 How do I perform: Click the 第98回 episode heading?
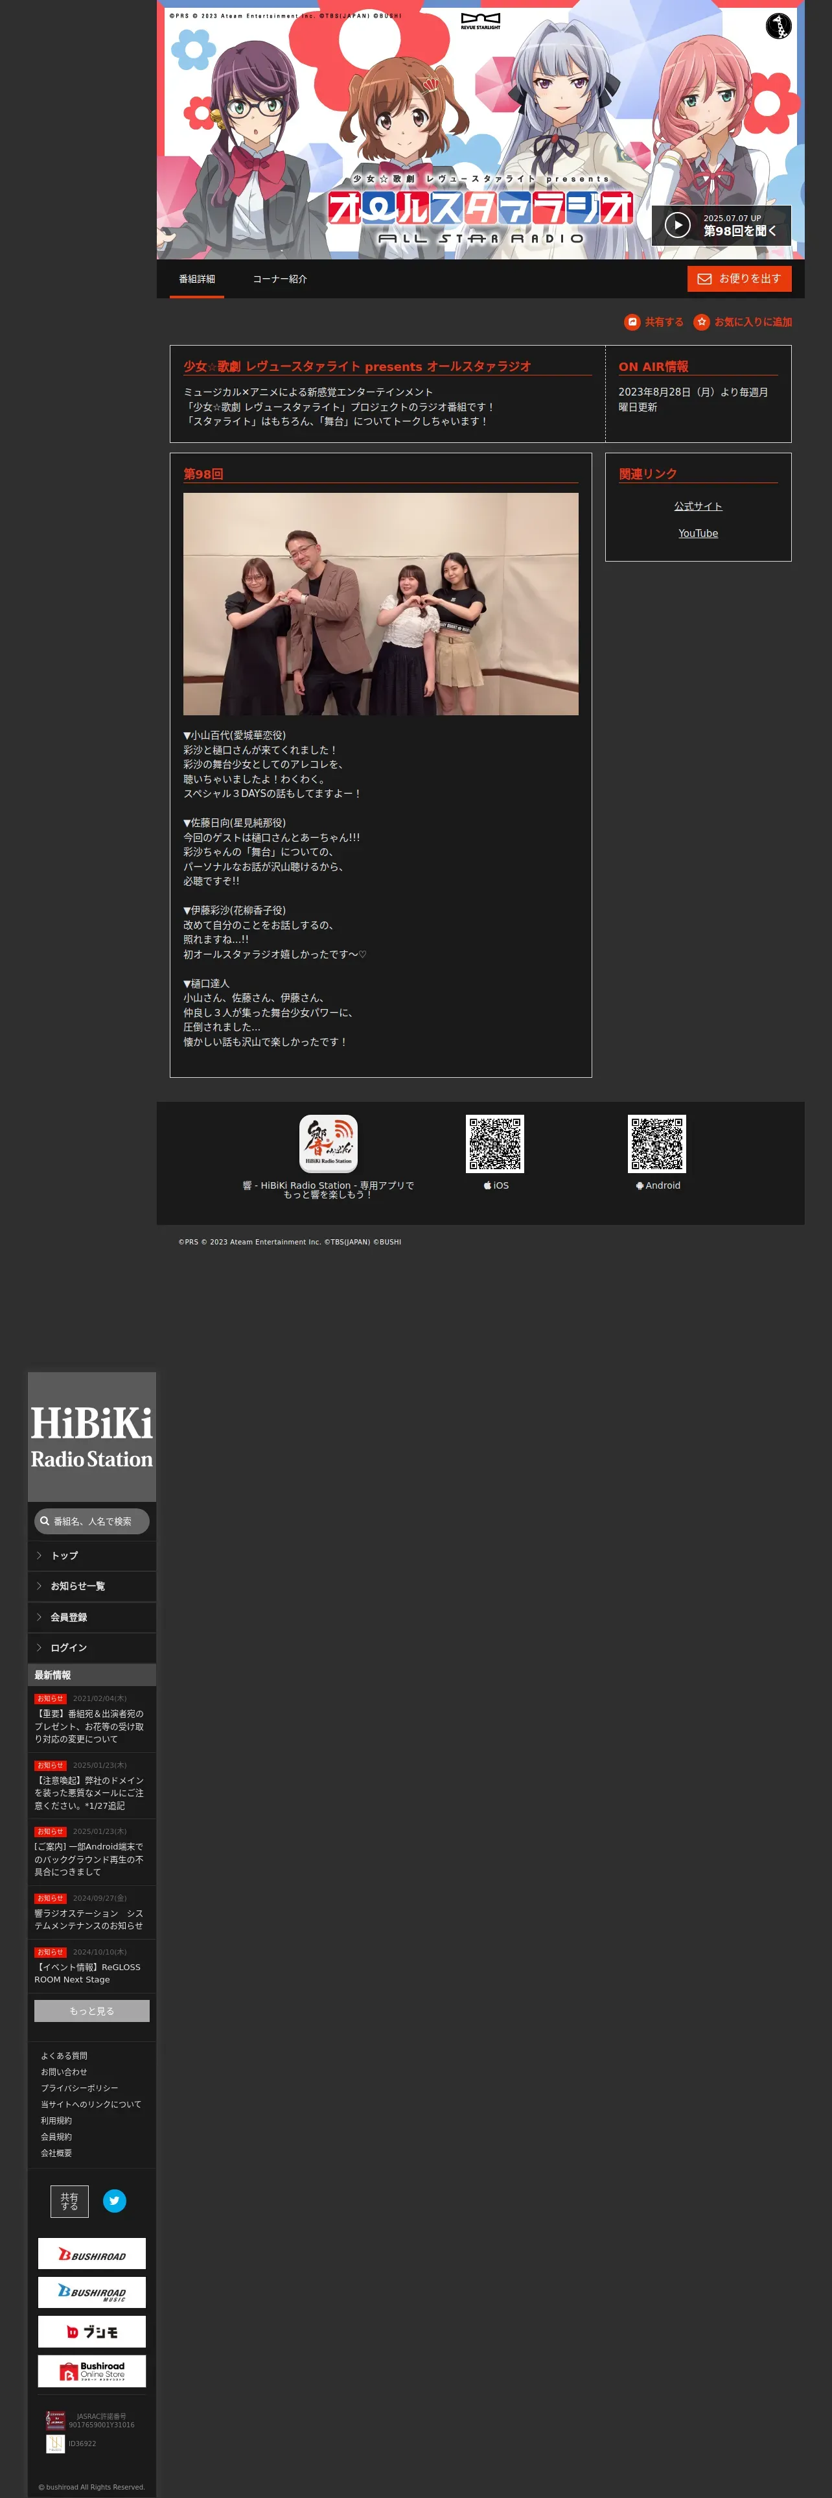coord(203,474)
